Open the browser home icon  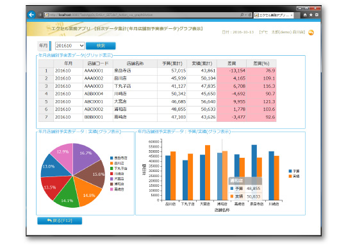[305, 15]
